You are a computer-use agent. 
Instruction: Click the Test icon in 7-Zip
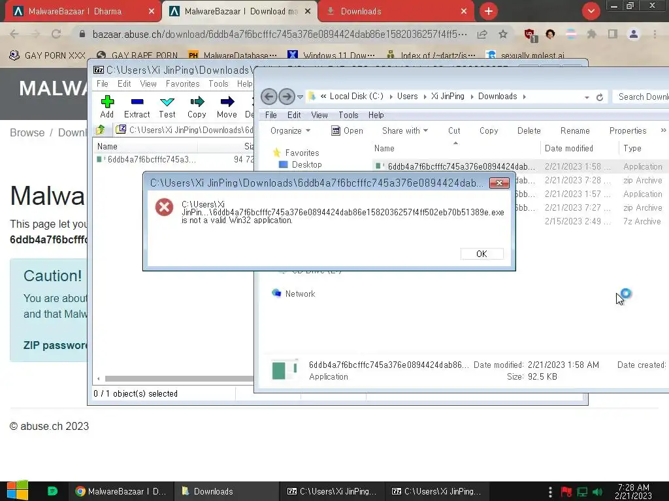[167, 106]
